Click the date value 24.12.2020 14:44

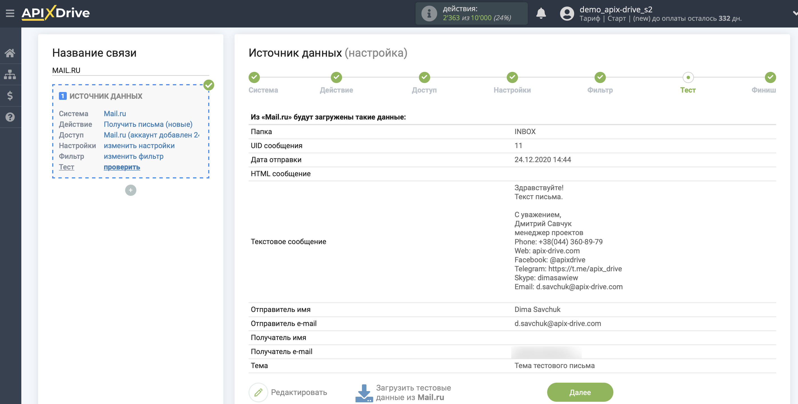coord(543,160)
